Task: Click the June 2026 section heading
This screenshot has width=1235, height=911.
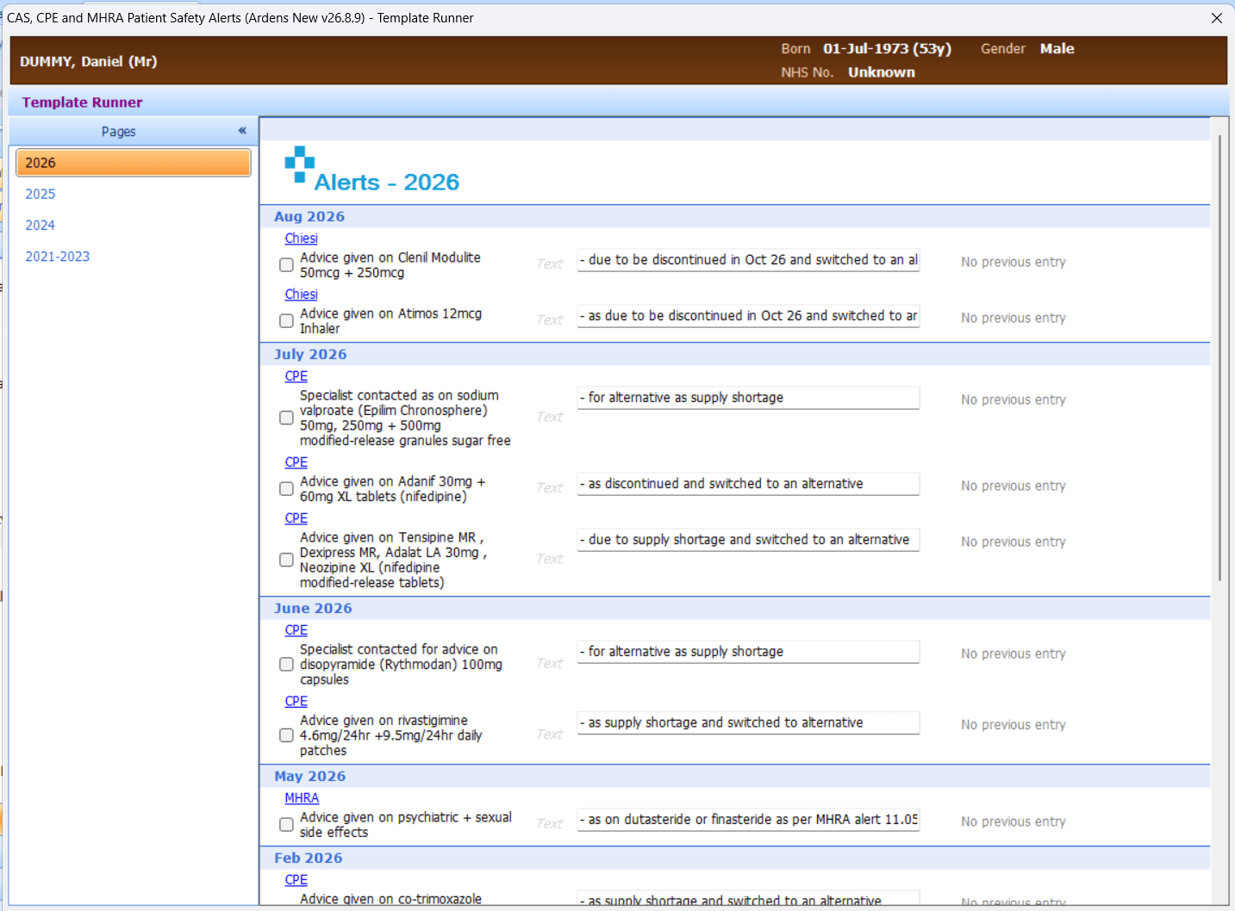Action: pyautogui.click(x=313, y=609)
